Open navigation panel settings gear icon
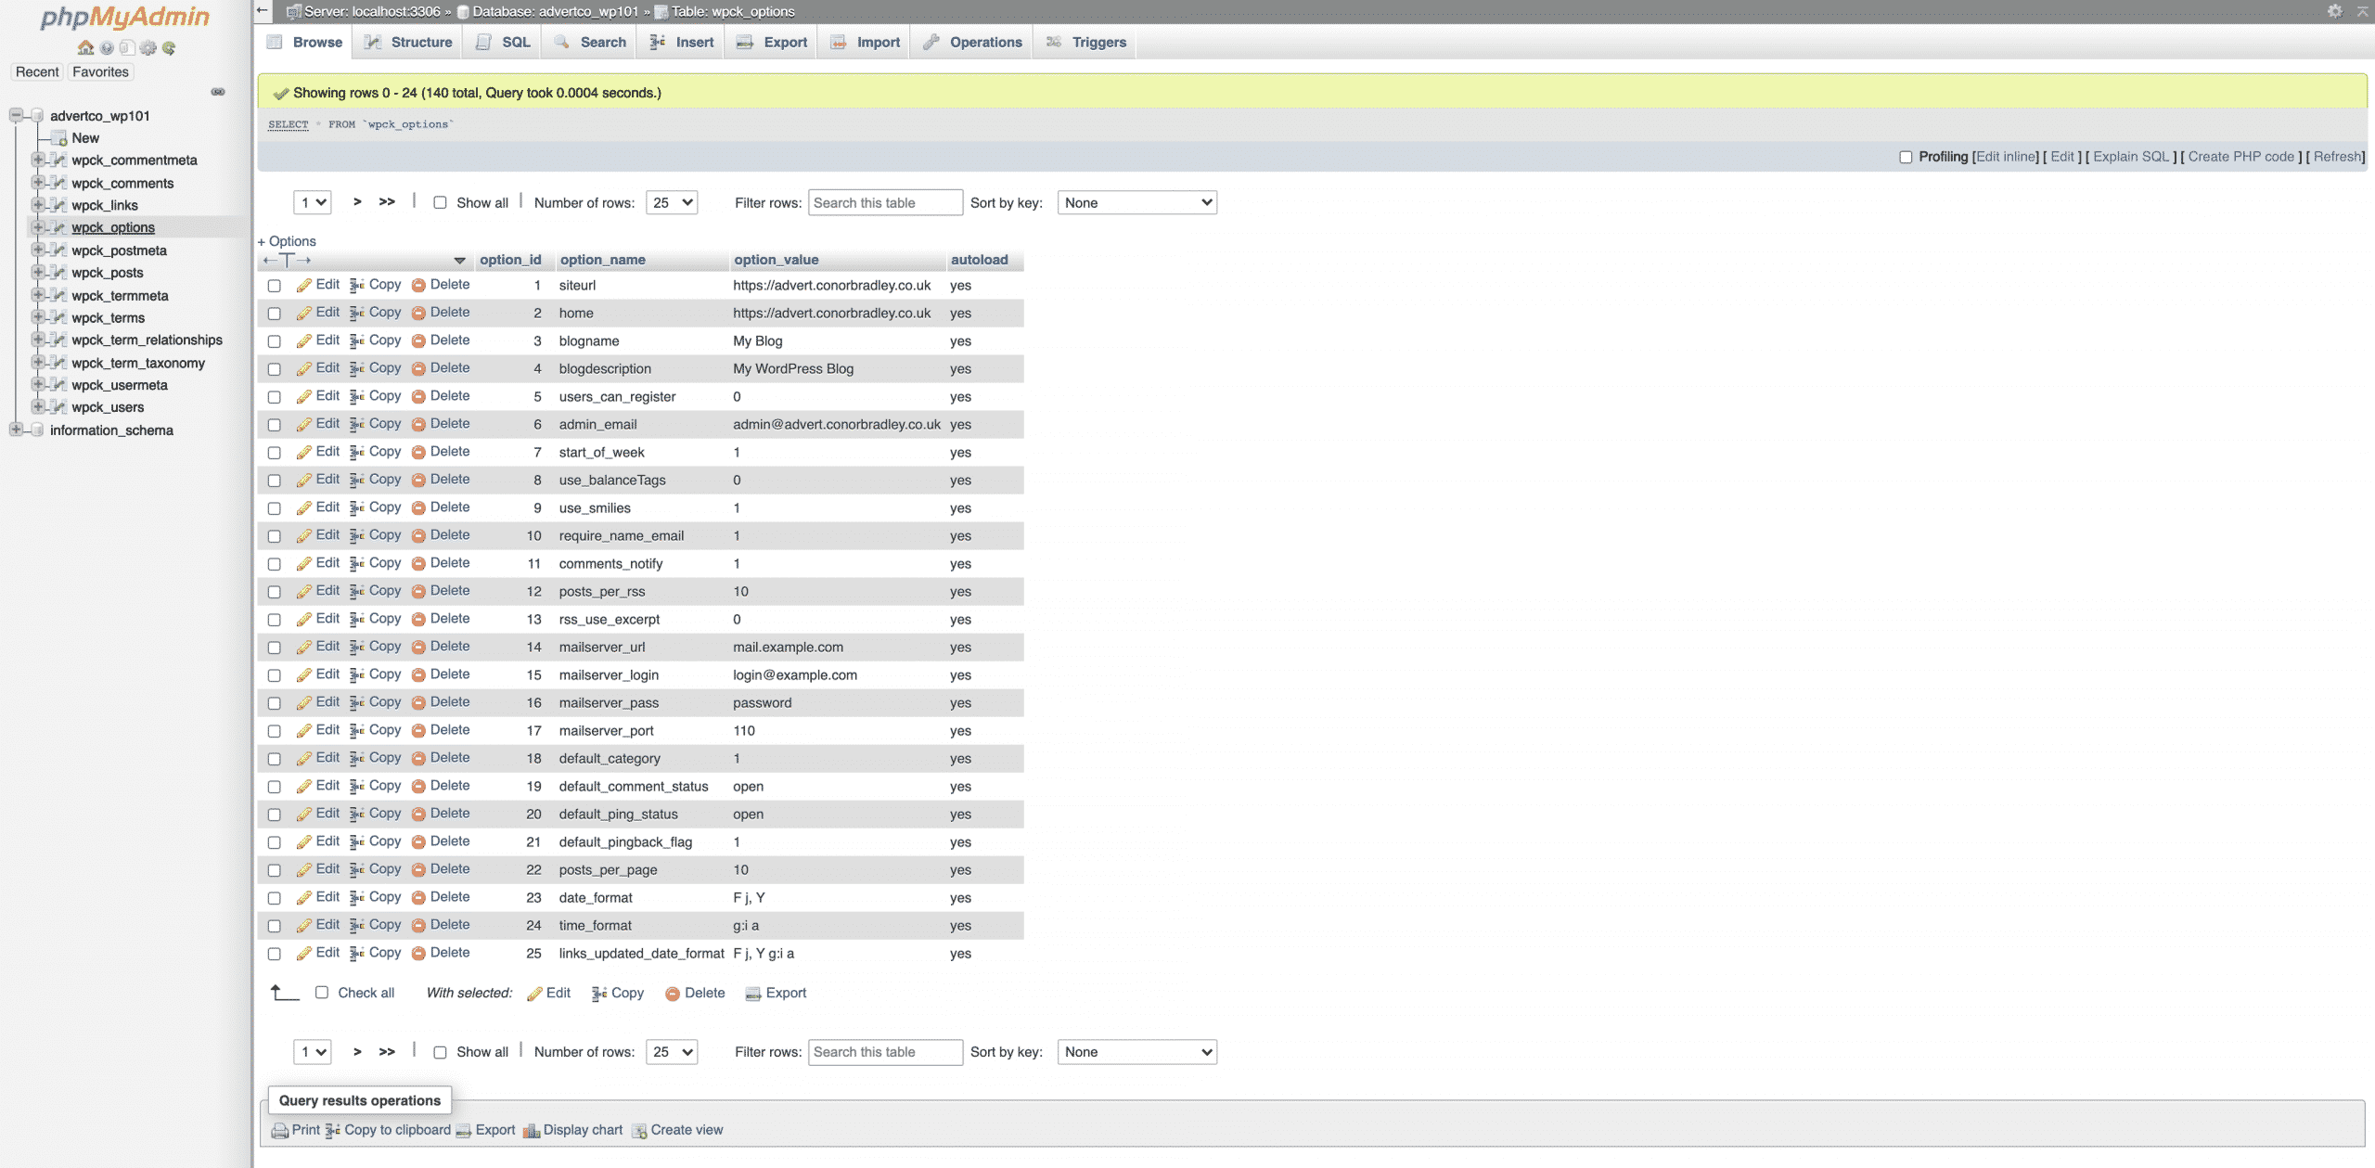Screen dimensions: 2375x1168 [148, 48]
